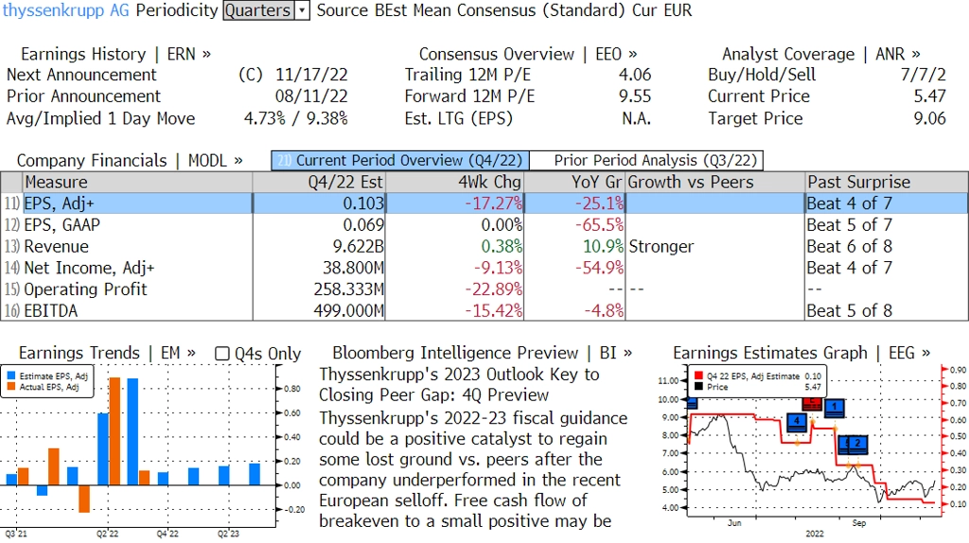Viewport: 969px width, 543px height.
Task: Click the 4Wk Chg column header
Action: click(x=455, y=183)
